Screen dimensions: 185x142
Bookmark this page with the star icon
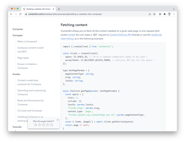tap(154, 14)
